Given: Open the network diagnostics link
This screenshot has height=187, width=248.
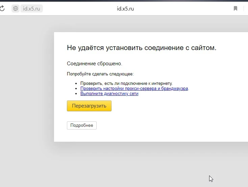Looking at the screenshot, I should (x=109, y=94).
